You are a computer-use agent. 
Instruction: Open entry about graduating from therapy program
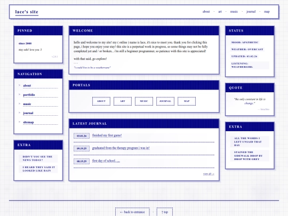(x=121, y=148)
